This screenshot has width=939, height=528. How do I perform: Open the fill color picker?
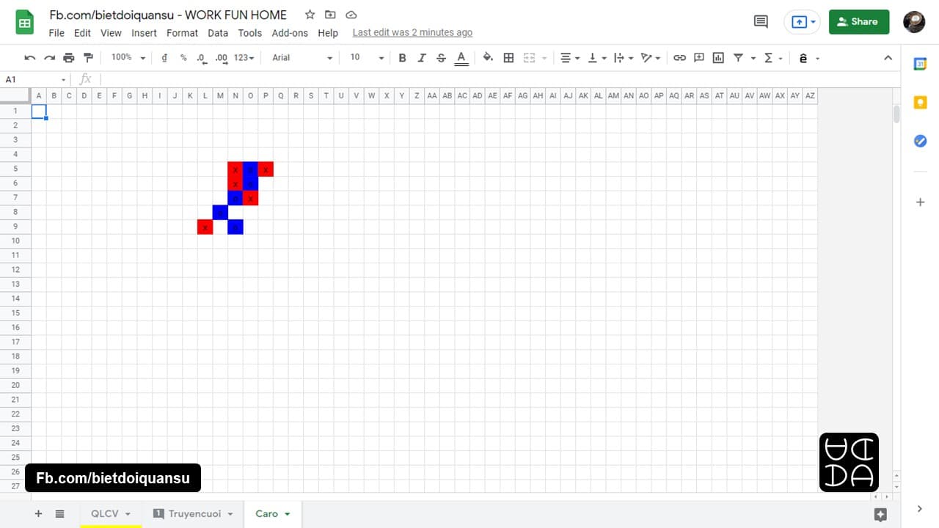pos(488,58)
